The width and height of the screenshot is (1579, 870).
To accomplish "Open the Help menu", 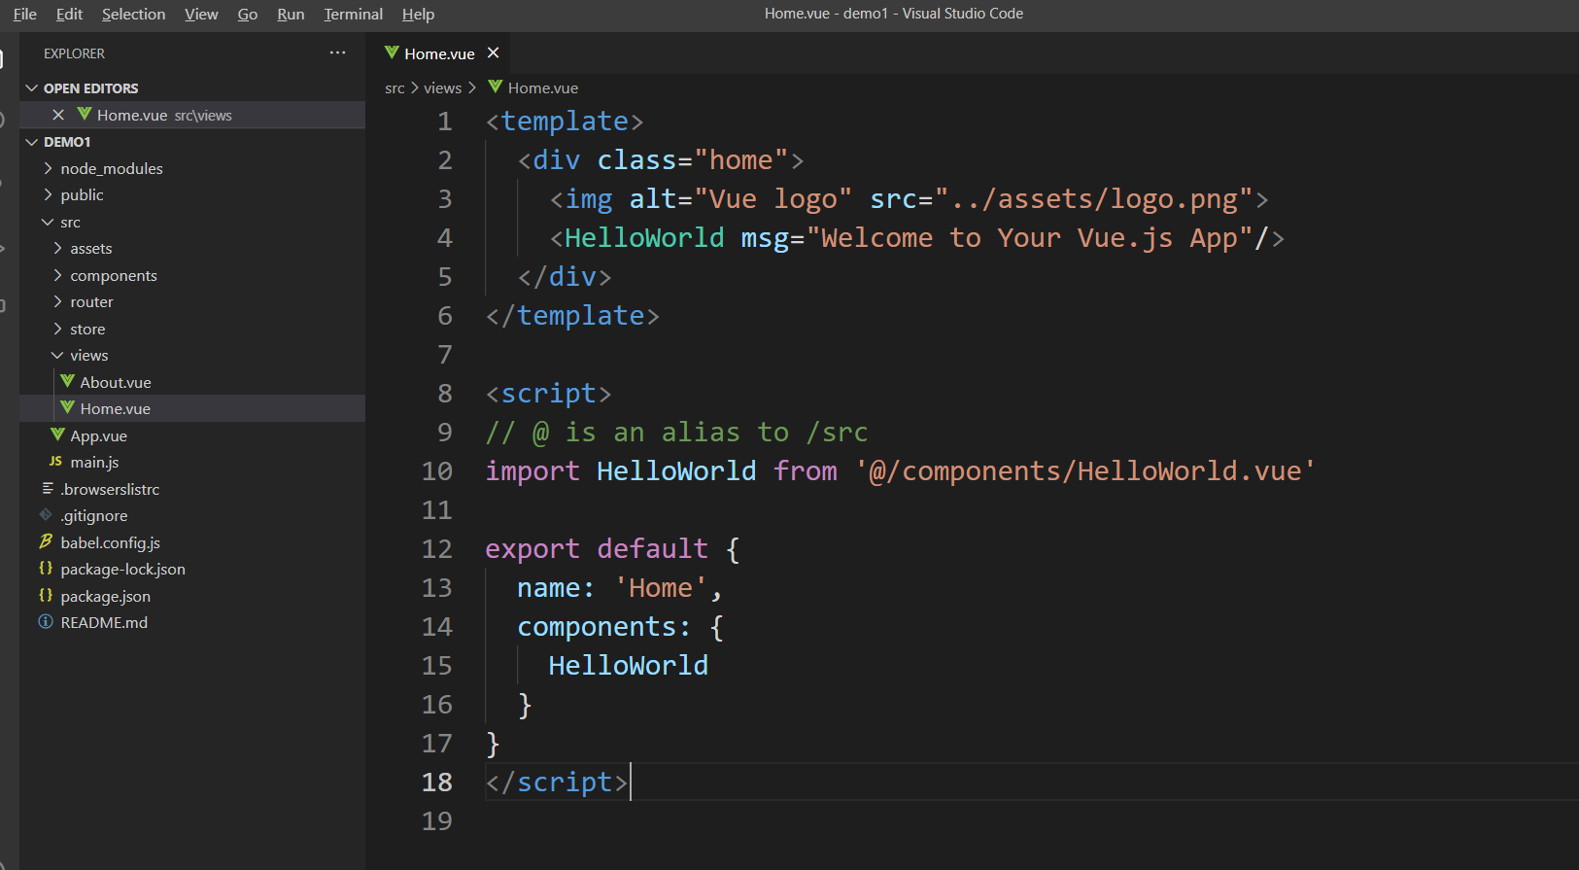I will [418, 14].
